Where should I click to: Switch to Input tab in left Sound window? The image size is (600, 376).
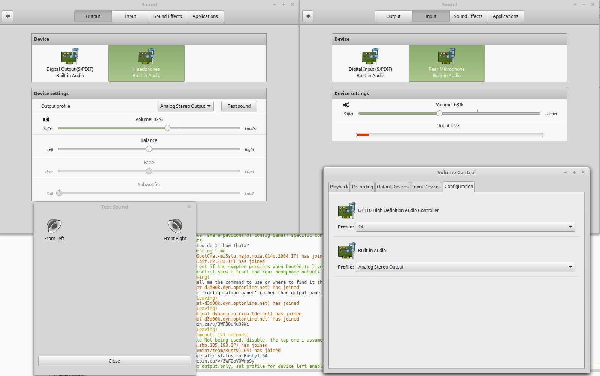[x=130, y=16]
